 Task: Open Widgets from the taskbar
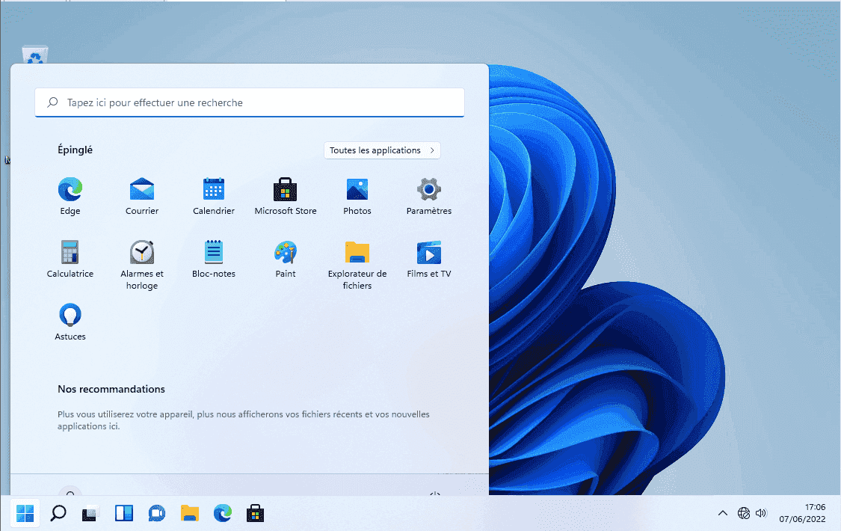[124, 513]
